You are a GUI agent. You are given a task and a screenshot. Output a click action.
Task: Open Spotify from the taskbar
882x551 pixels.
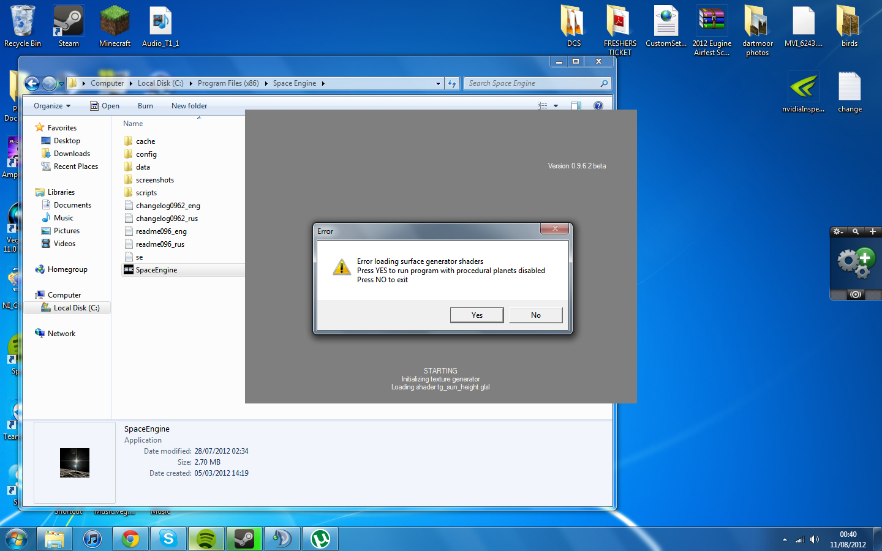pos(206,539)
